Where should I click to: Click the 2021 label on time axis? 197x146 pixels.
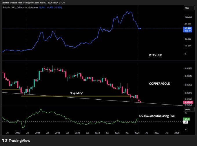click(38, 133)
